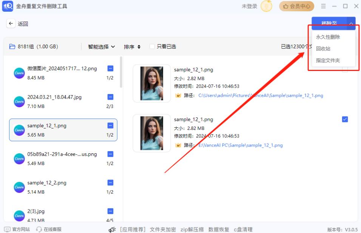Click crown icon beside E:\VanceAI path
Screen dimensions: 361x233
[x=178, y=145]
